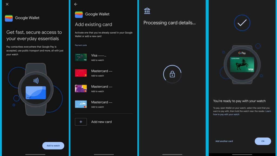This screenshot has height=156, width=277.
Task: Tap the plus icon next to Add new card
Action: (x=81, y=122)
